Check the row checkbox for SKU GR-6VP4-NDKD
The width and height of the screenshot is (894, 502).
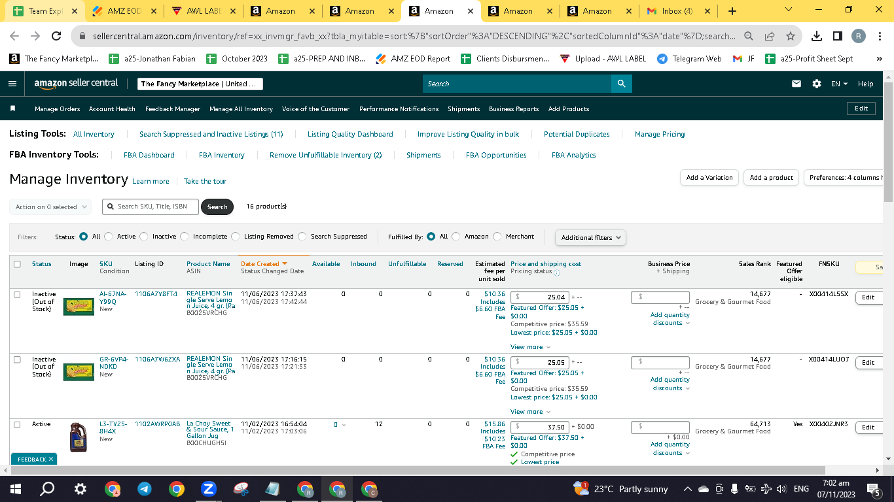(x=17, y=360)
